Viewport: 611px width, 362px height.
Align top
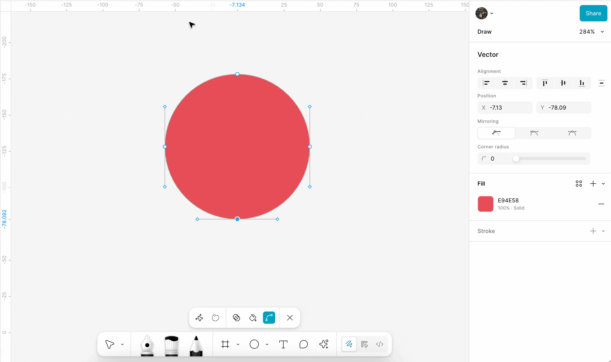point(545,83)
